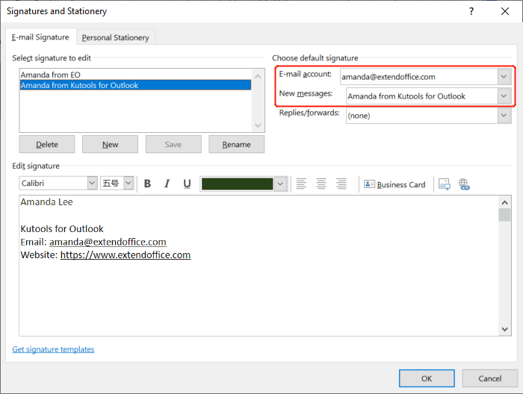Select 'Amanda from EO' signature in list

[x=50, y=75]
